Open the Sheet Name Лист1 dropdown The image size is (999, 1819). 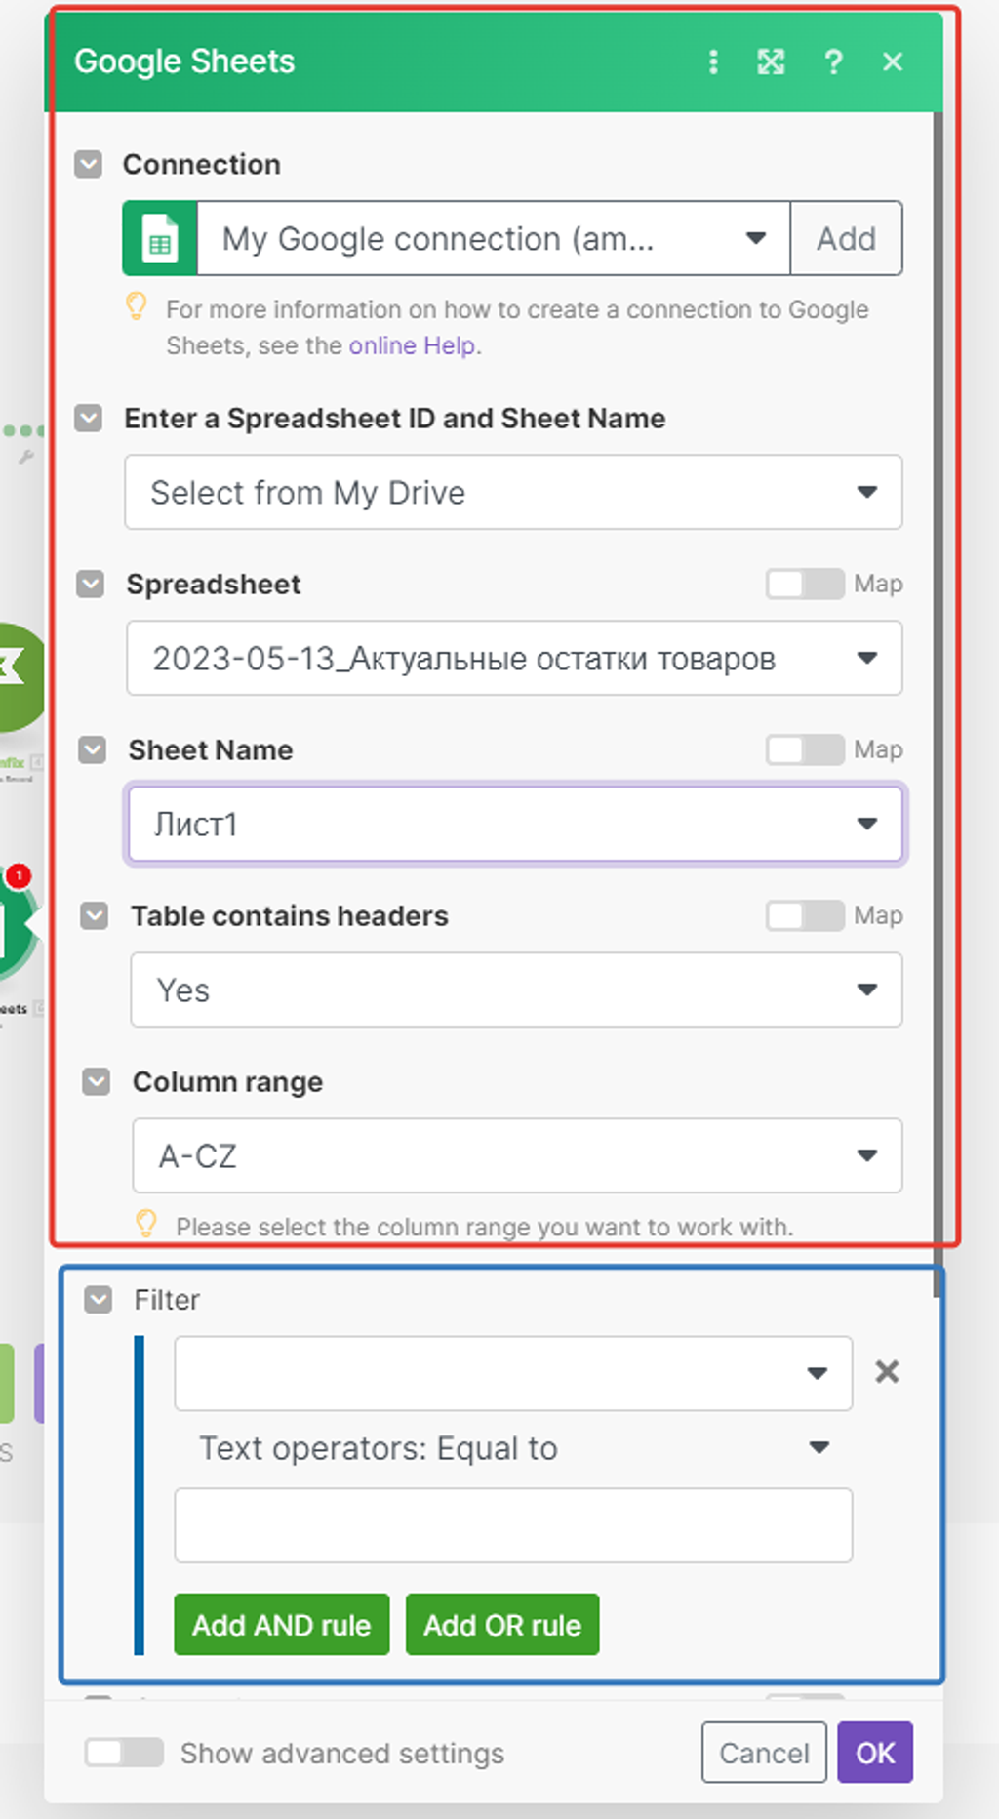tap(515, 824)
